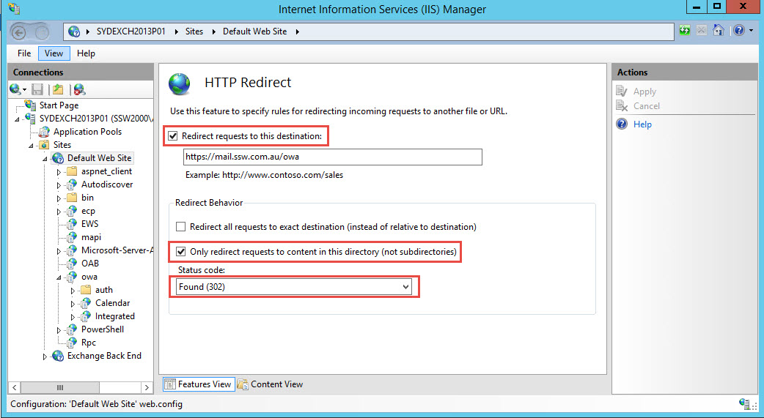
Task: Click the Home icon in the top toolbar
Action: [719, 31]
